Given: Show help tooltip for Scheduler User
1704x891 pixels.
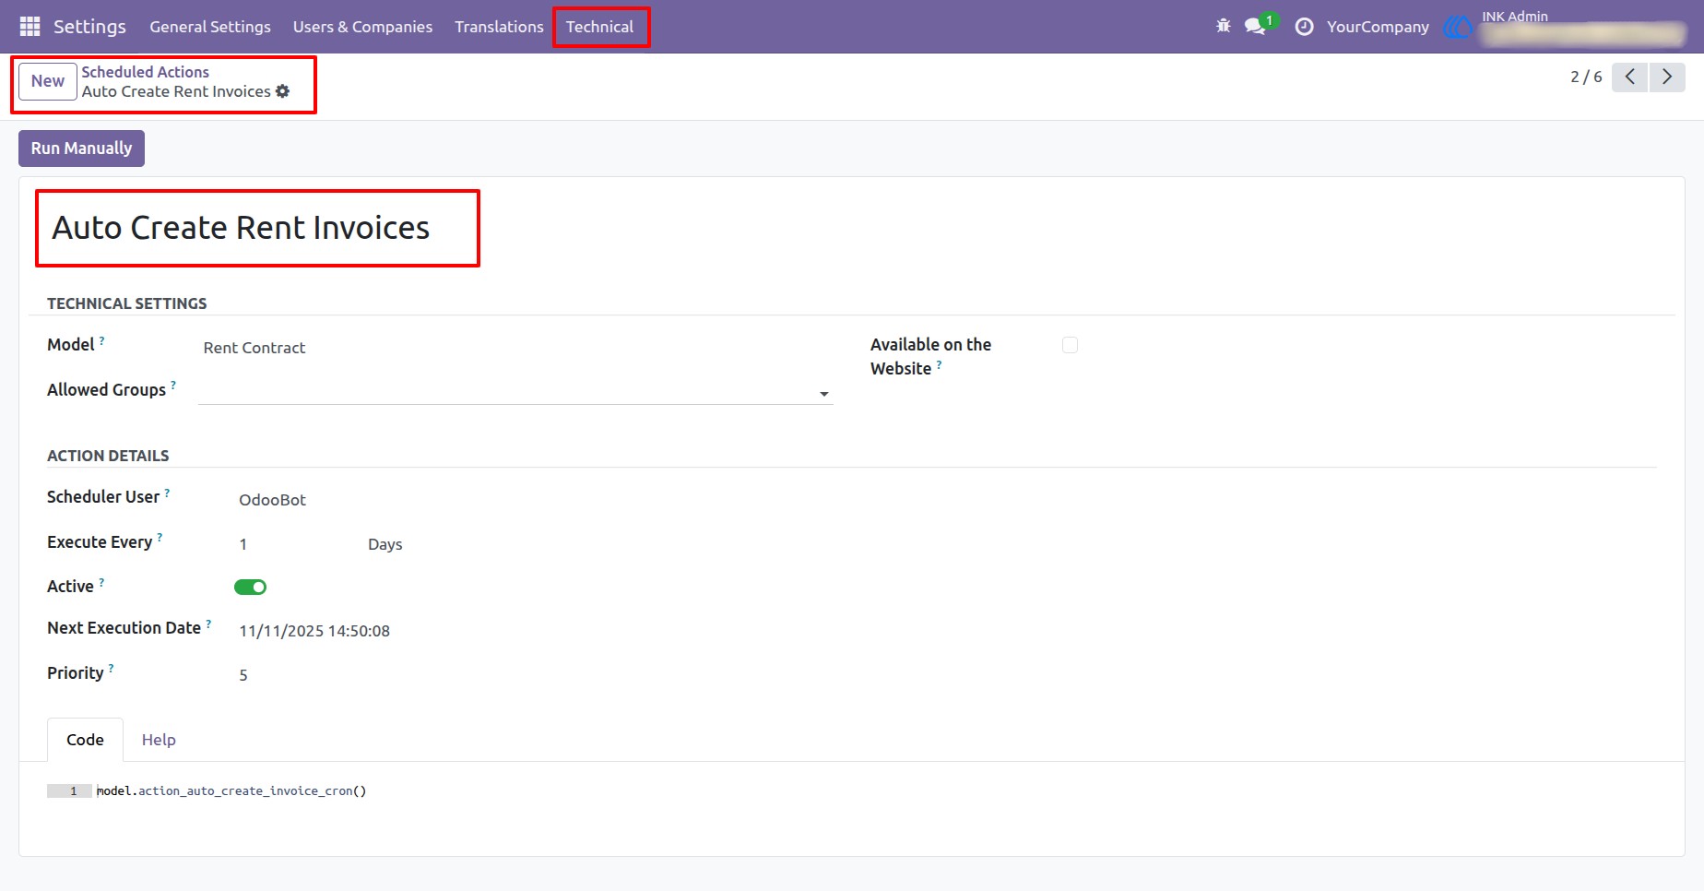Looking at the screenshot, I should tap(167, 493).
